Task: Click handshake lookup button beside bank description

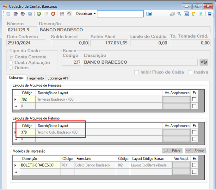Action: tap(204, 62)
